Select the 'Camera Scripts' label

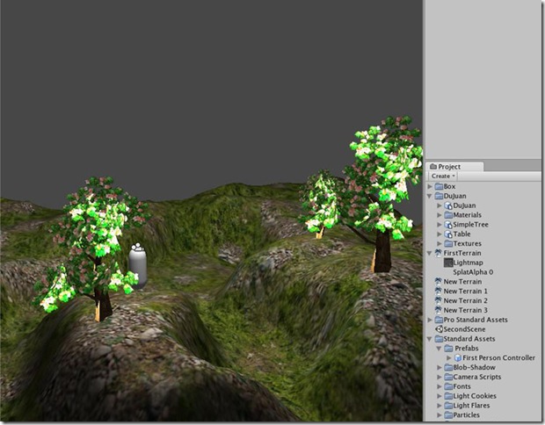pos(476,377)
